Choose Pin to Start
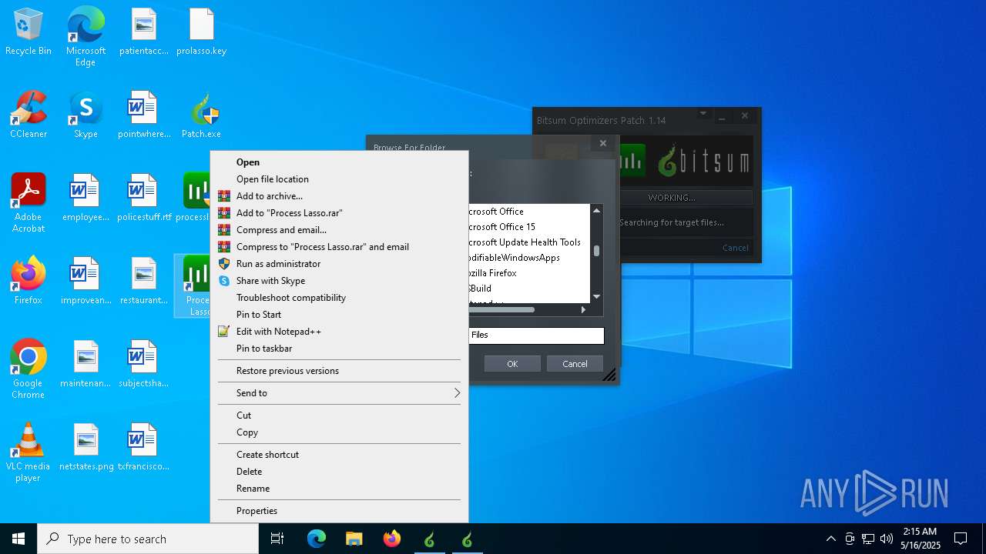The width and height of the screenshot is (986, 554). [339, 315]
